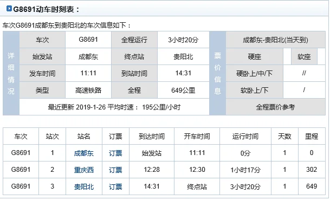Screen dimensions: 330x200
Task: Click the 全程票价参考 cell
Action: (x=275, y=107)
